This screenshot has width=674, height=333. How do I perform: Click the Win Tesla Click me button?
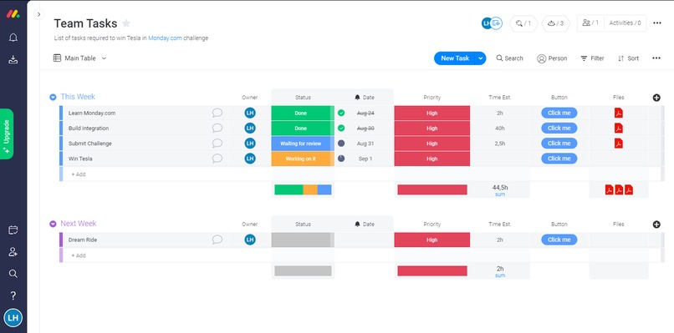[559, 159]
